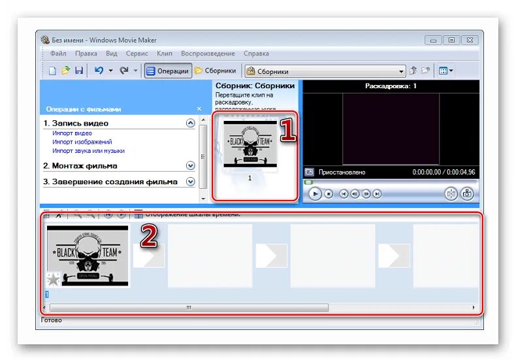The width and height of the screenshot is (516, 362).
Task: Redo the last action
Action: coord(123,71)
